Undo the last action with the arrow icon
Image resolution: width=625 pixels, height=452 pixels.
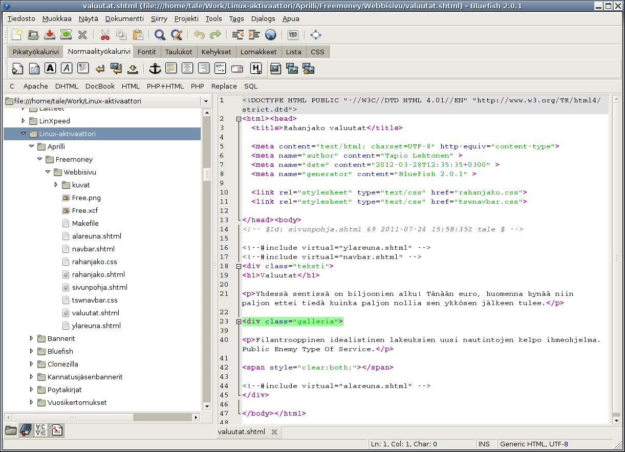(199, 35)
